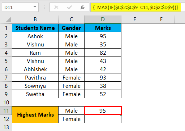Select result cell D11 showing 95
This screenshot has width=185, height=131.
(103, 110)
